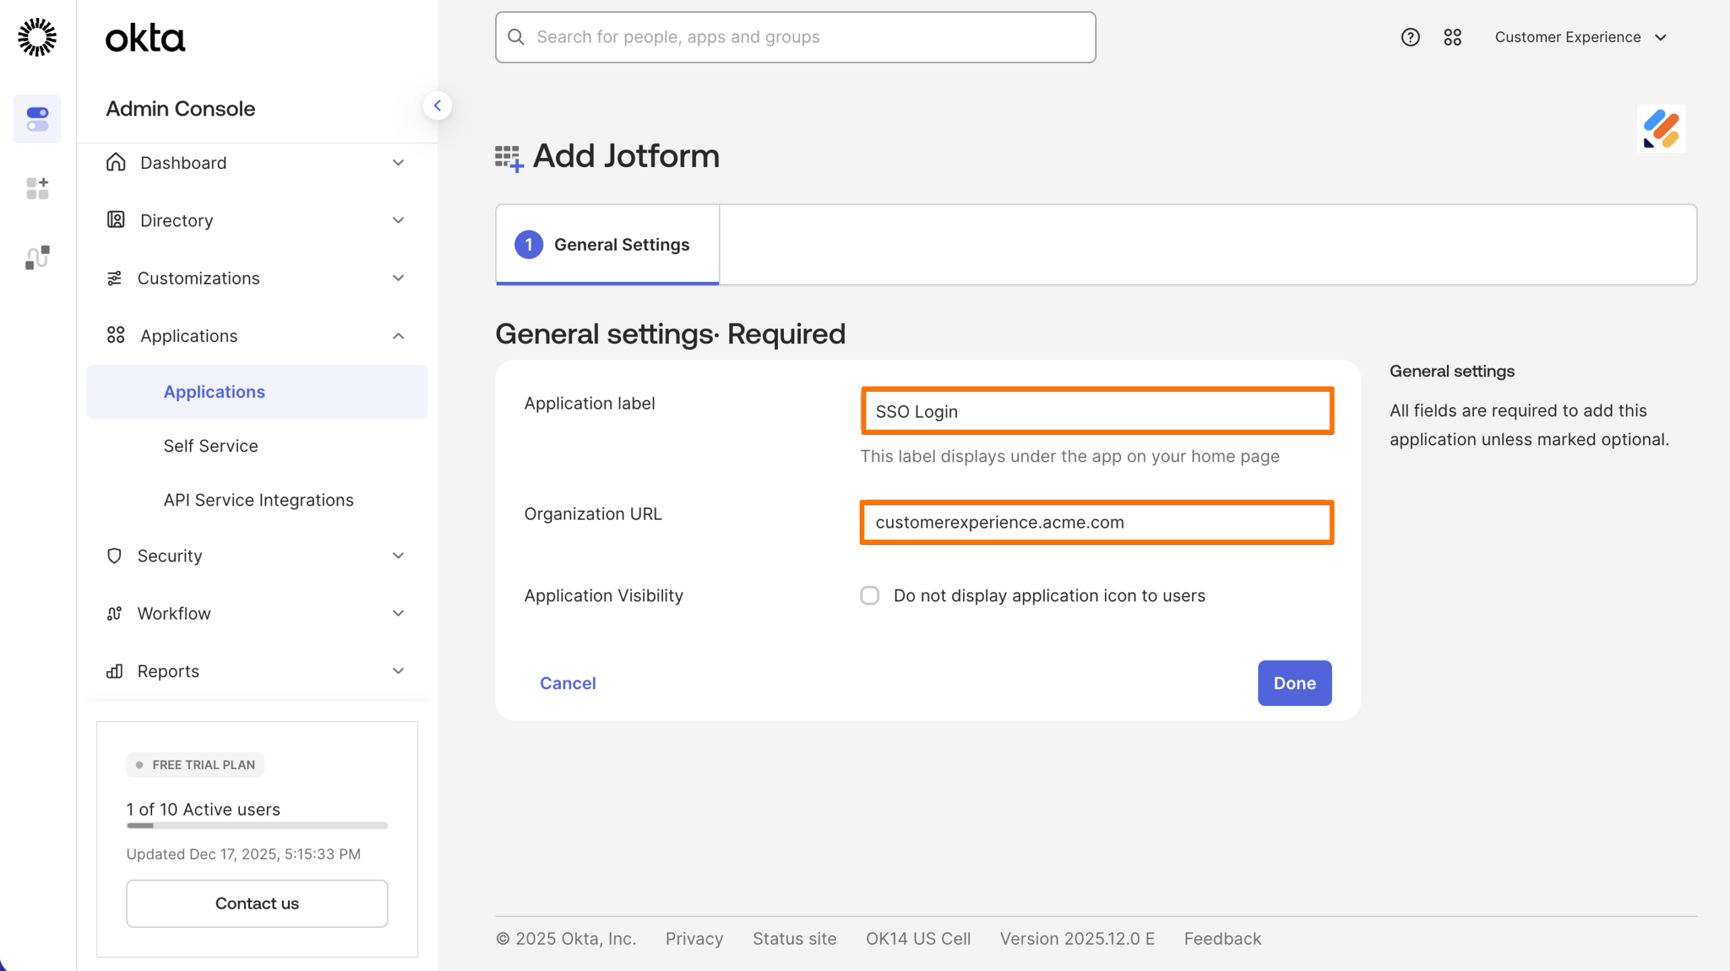Select the Security shield icon

114,555
